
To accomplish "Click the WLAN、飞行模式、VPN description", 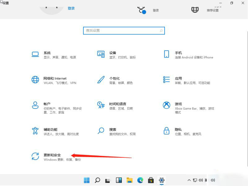I will tap(60, 83).
